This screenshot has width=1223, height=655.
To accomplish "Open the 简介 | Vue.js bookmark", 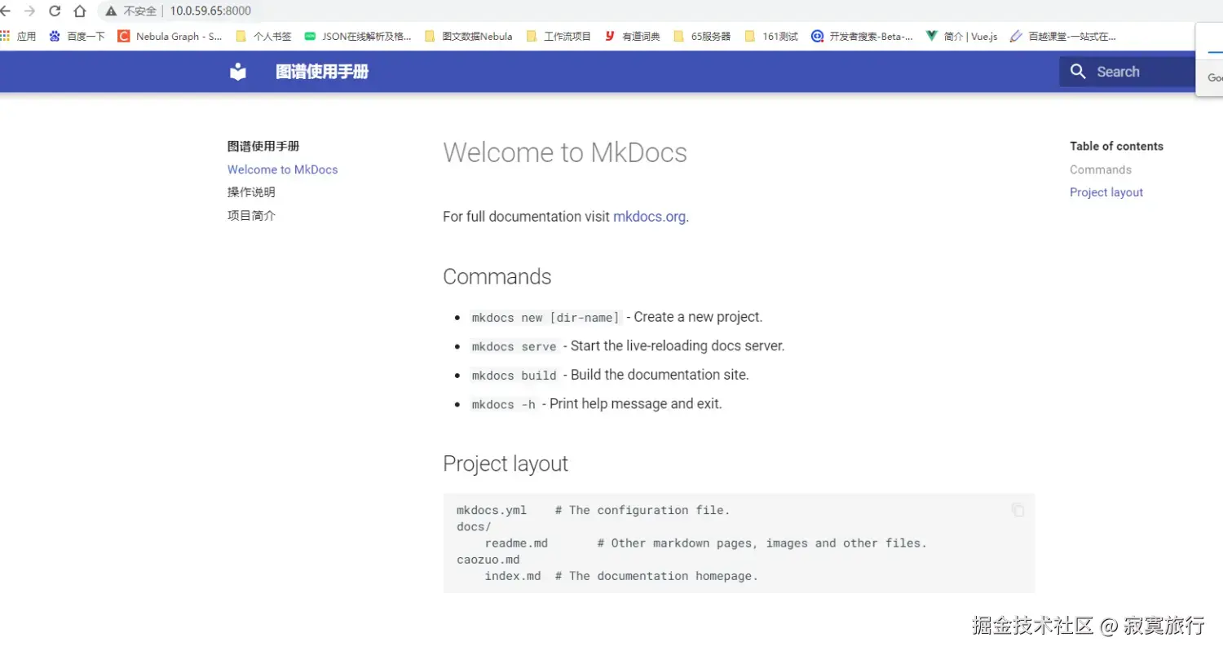I will coord(961,36).
